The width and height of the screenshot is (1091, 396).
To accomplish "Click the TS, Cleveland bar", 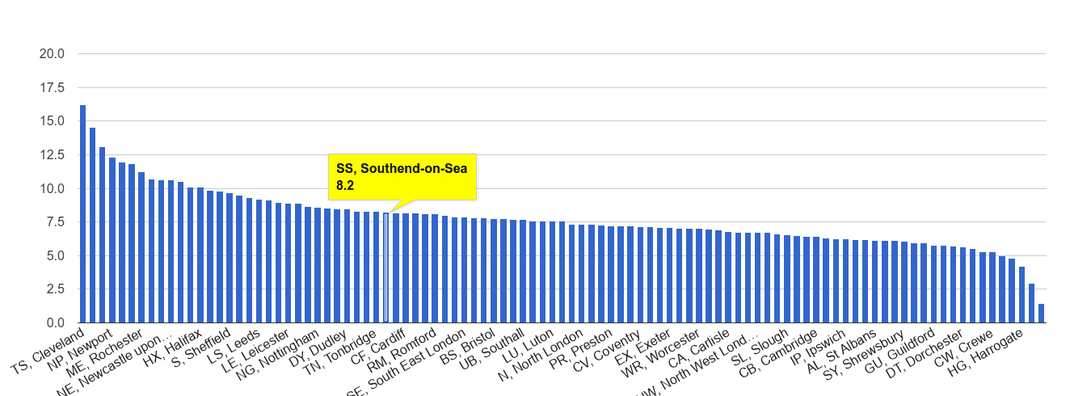I will 83,214.
